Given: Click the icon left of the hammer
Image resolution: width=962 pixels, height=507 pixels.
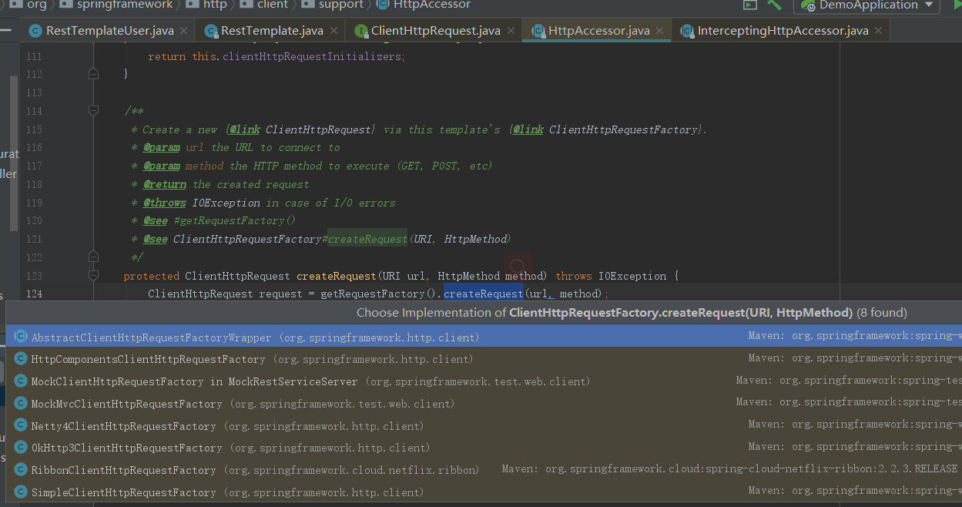Looking at the screenshot, I should tap(749, 5).
